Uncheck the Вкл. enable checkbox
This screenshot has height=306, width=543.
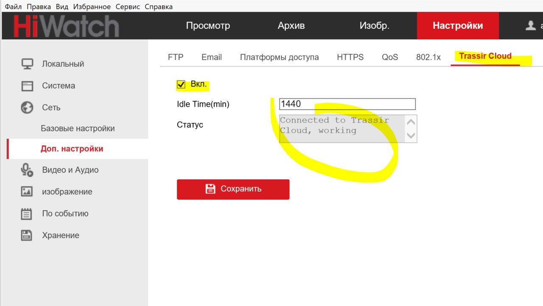click(181, 84)
